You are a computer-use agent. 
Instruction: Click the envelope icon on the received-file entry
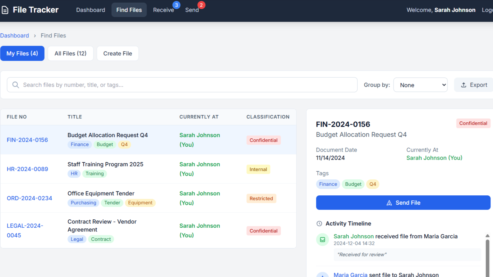[x=322, y=239]
